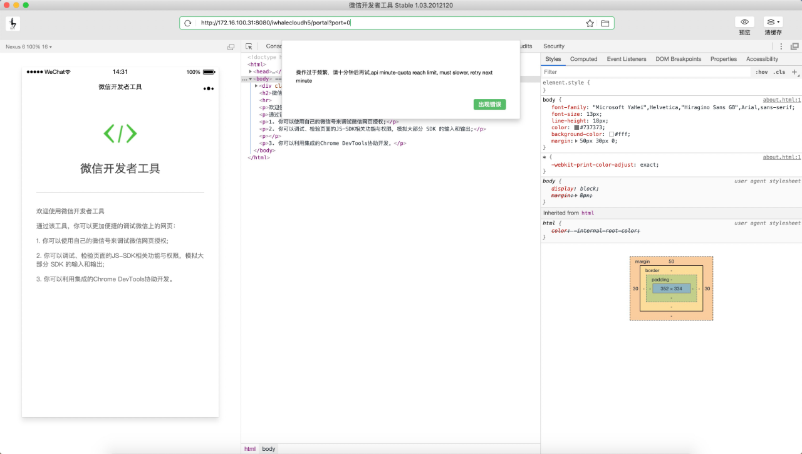Click the green code logo in simulator

point(120,133)
